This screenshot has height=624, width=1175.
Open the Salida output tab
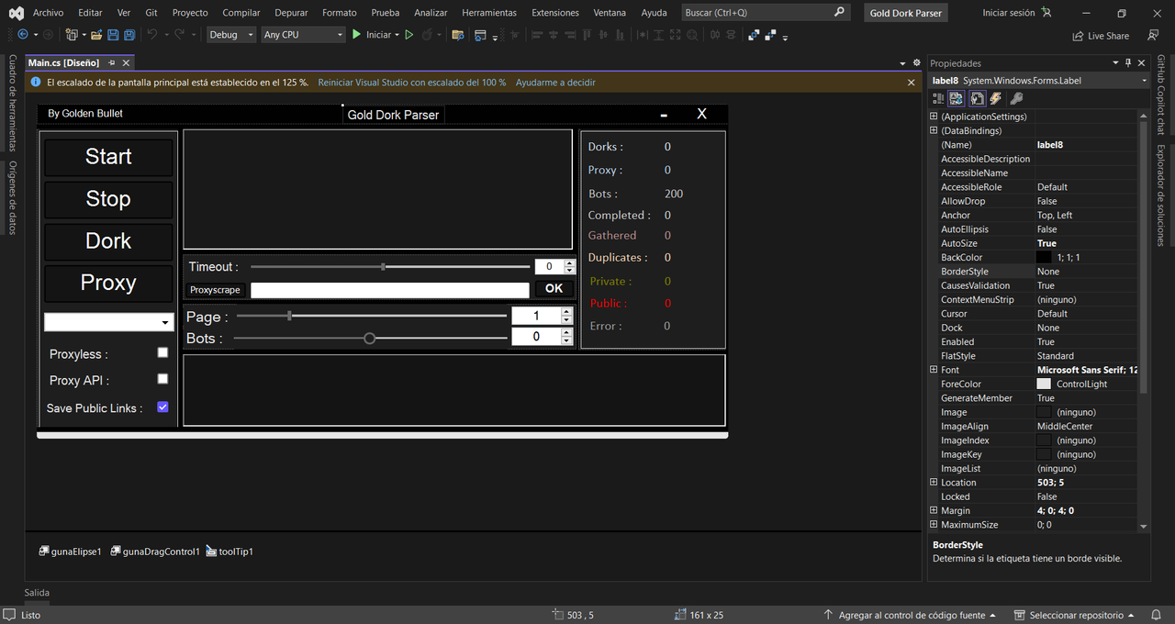pos(37,593)
